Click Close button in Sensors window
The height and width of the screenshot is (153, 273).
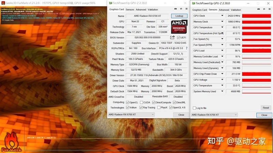coord(264,115)
